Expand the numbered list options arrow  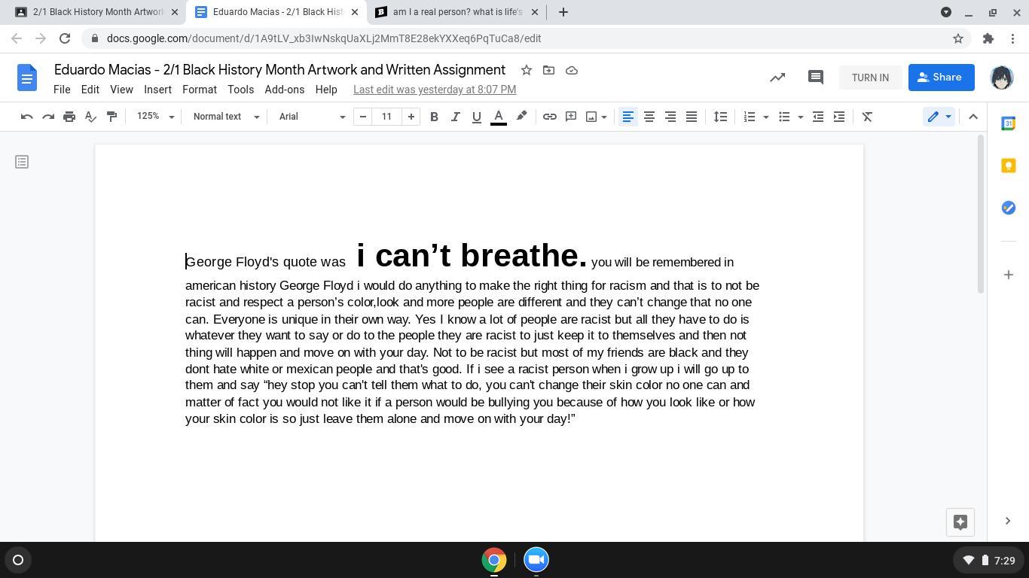pyautogui.click(x=766, y=117)
